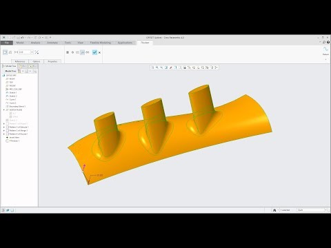Open the Favorites navigator tab

point(32,66)
